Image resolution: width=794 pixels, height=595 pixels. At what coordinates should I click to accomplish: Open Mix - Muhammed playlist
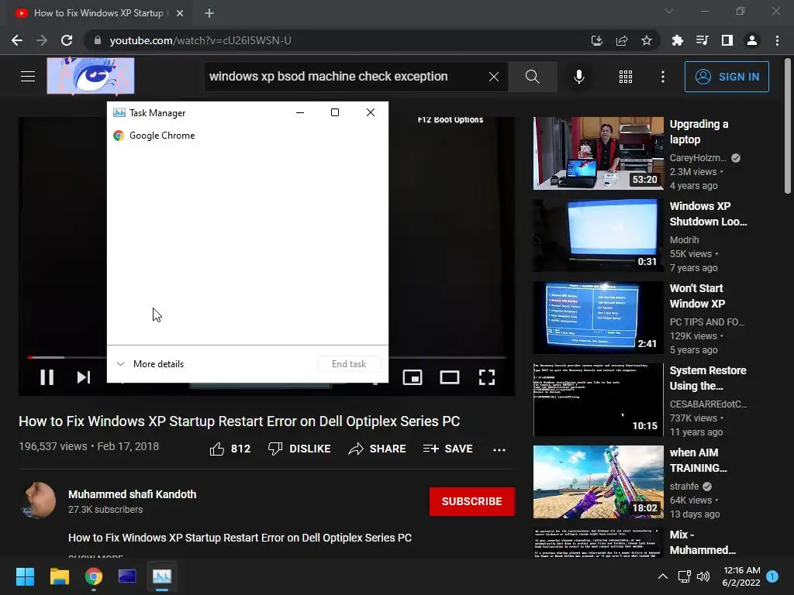pos(598,542)
